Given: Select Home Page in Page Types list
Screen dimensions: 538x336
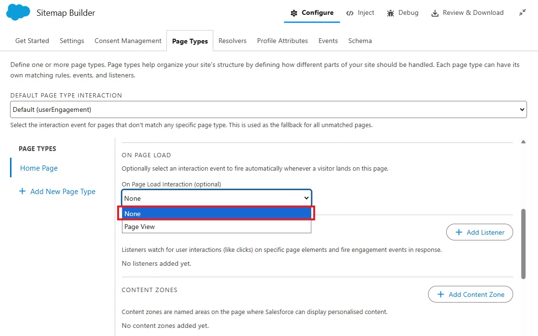Looking at the screenshot, I should 39,168.
